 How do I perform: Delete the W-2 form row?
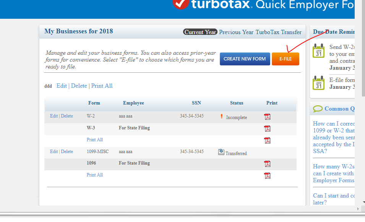coord(67,116)
